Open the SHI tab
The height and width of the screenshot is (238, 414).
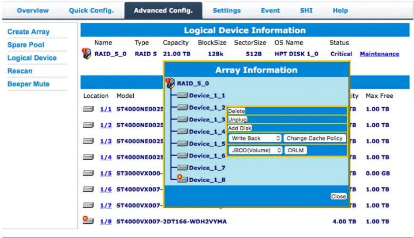[306, 10]
